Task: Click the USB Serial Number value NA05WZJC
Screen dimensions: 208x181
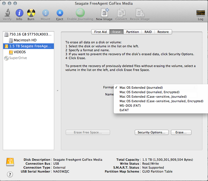Action: point(61,171)
